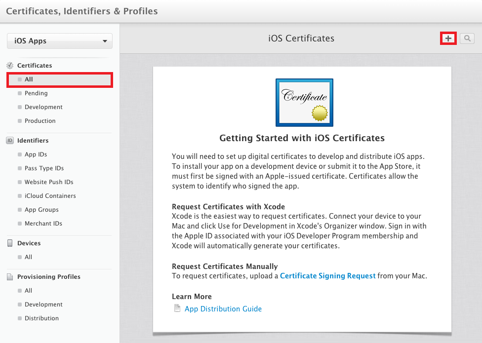Select Distribution under Provisioning Profiles
The width and height of the screenshot is (482, 343).
pos(41,318)
